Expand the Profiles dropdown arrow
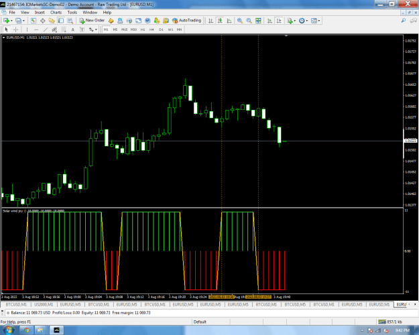The width and height of the screenshot is (419, 335). coord(23,21)
